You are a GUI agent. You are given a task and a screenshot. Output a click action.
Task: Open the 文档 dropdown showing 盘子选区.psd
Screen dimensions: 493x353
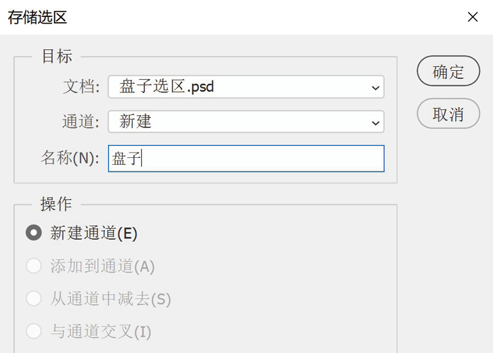click(246, 87)
